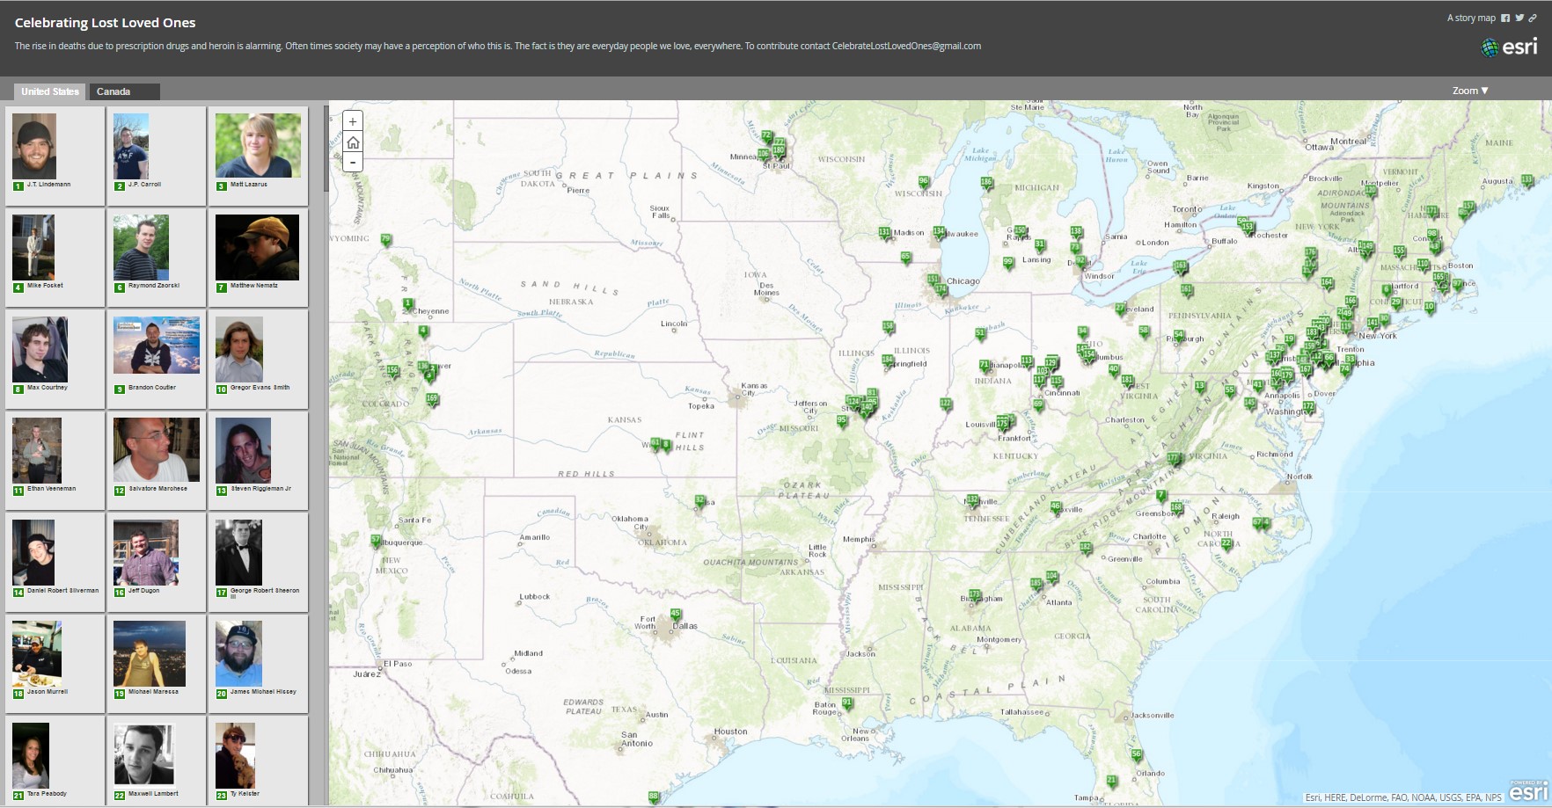Screen dimensions: 1552x808
Task: Click map marker 79 in Wyoming
Action: click(385, 239)
